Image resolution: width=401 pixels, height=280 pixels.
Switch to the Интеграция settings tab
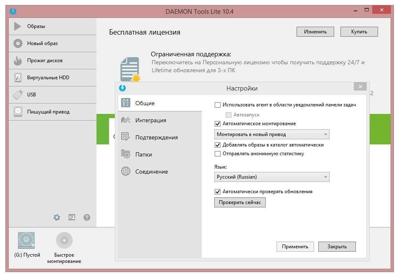point(160,120)
